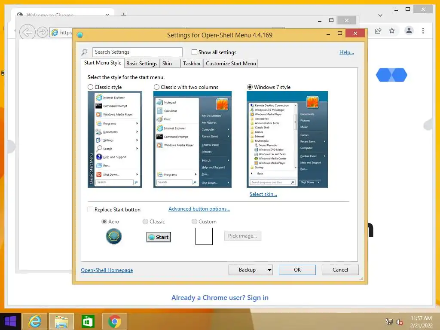Enable the Show all settings checkbox
This screenshot has width=440, height=330.
pyautogui.click(x=194, y=52)
